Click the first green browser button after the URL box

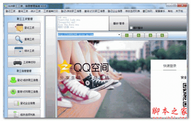coord(127,35)
